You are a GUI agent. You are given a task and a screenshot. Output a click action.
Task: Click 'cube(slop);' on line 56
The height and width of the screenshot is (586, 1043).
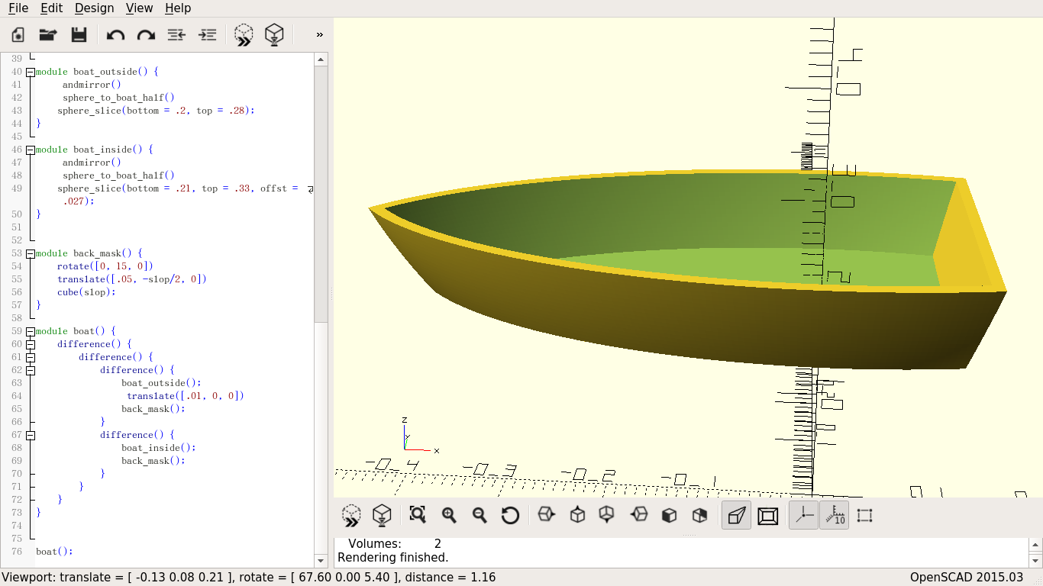click(x=86, y=292)
